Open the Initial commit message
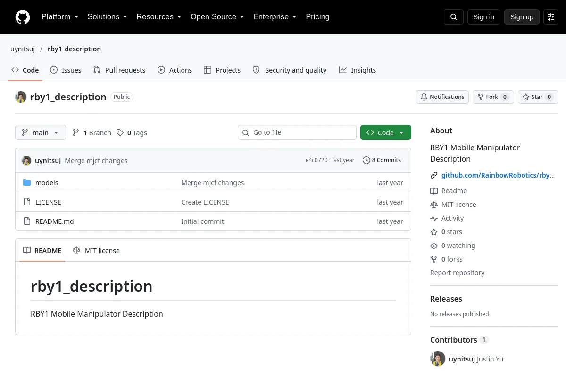The width and height of the screenshot is (566, 377). tap(203, 221)
